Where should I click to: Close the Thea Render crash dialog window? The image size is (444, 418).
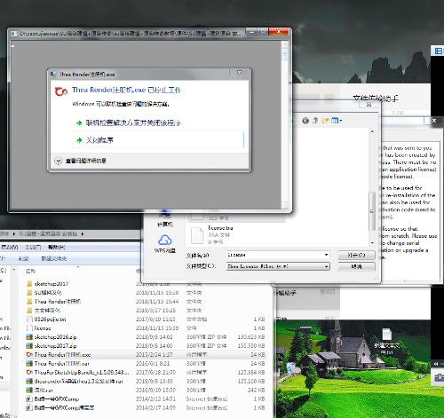(x=239, y=73)
